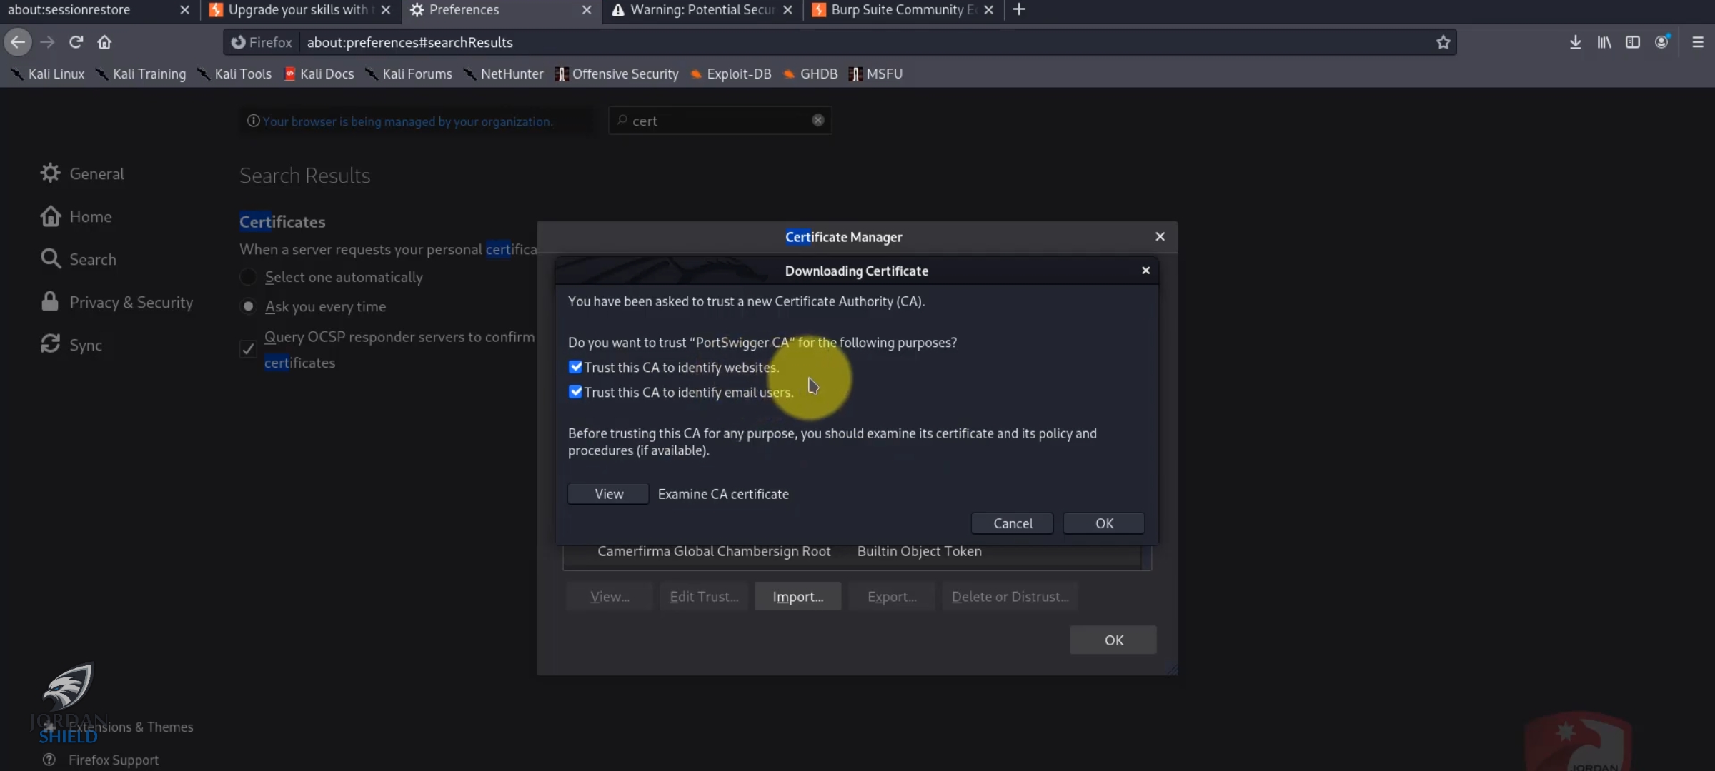Select the Camerfirma Global Chambersign Root row
The width and height of the screenshot is (1715, 771).
click(x=854, y=552)
